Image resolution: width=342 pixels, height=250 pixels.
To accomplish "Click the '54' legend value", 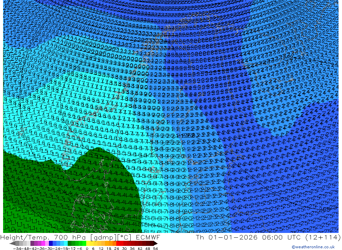I will click(x=155, y=249).
